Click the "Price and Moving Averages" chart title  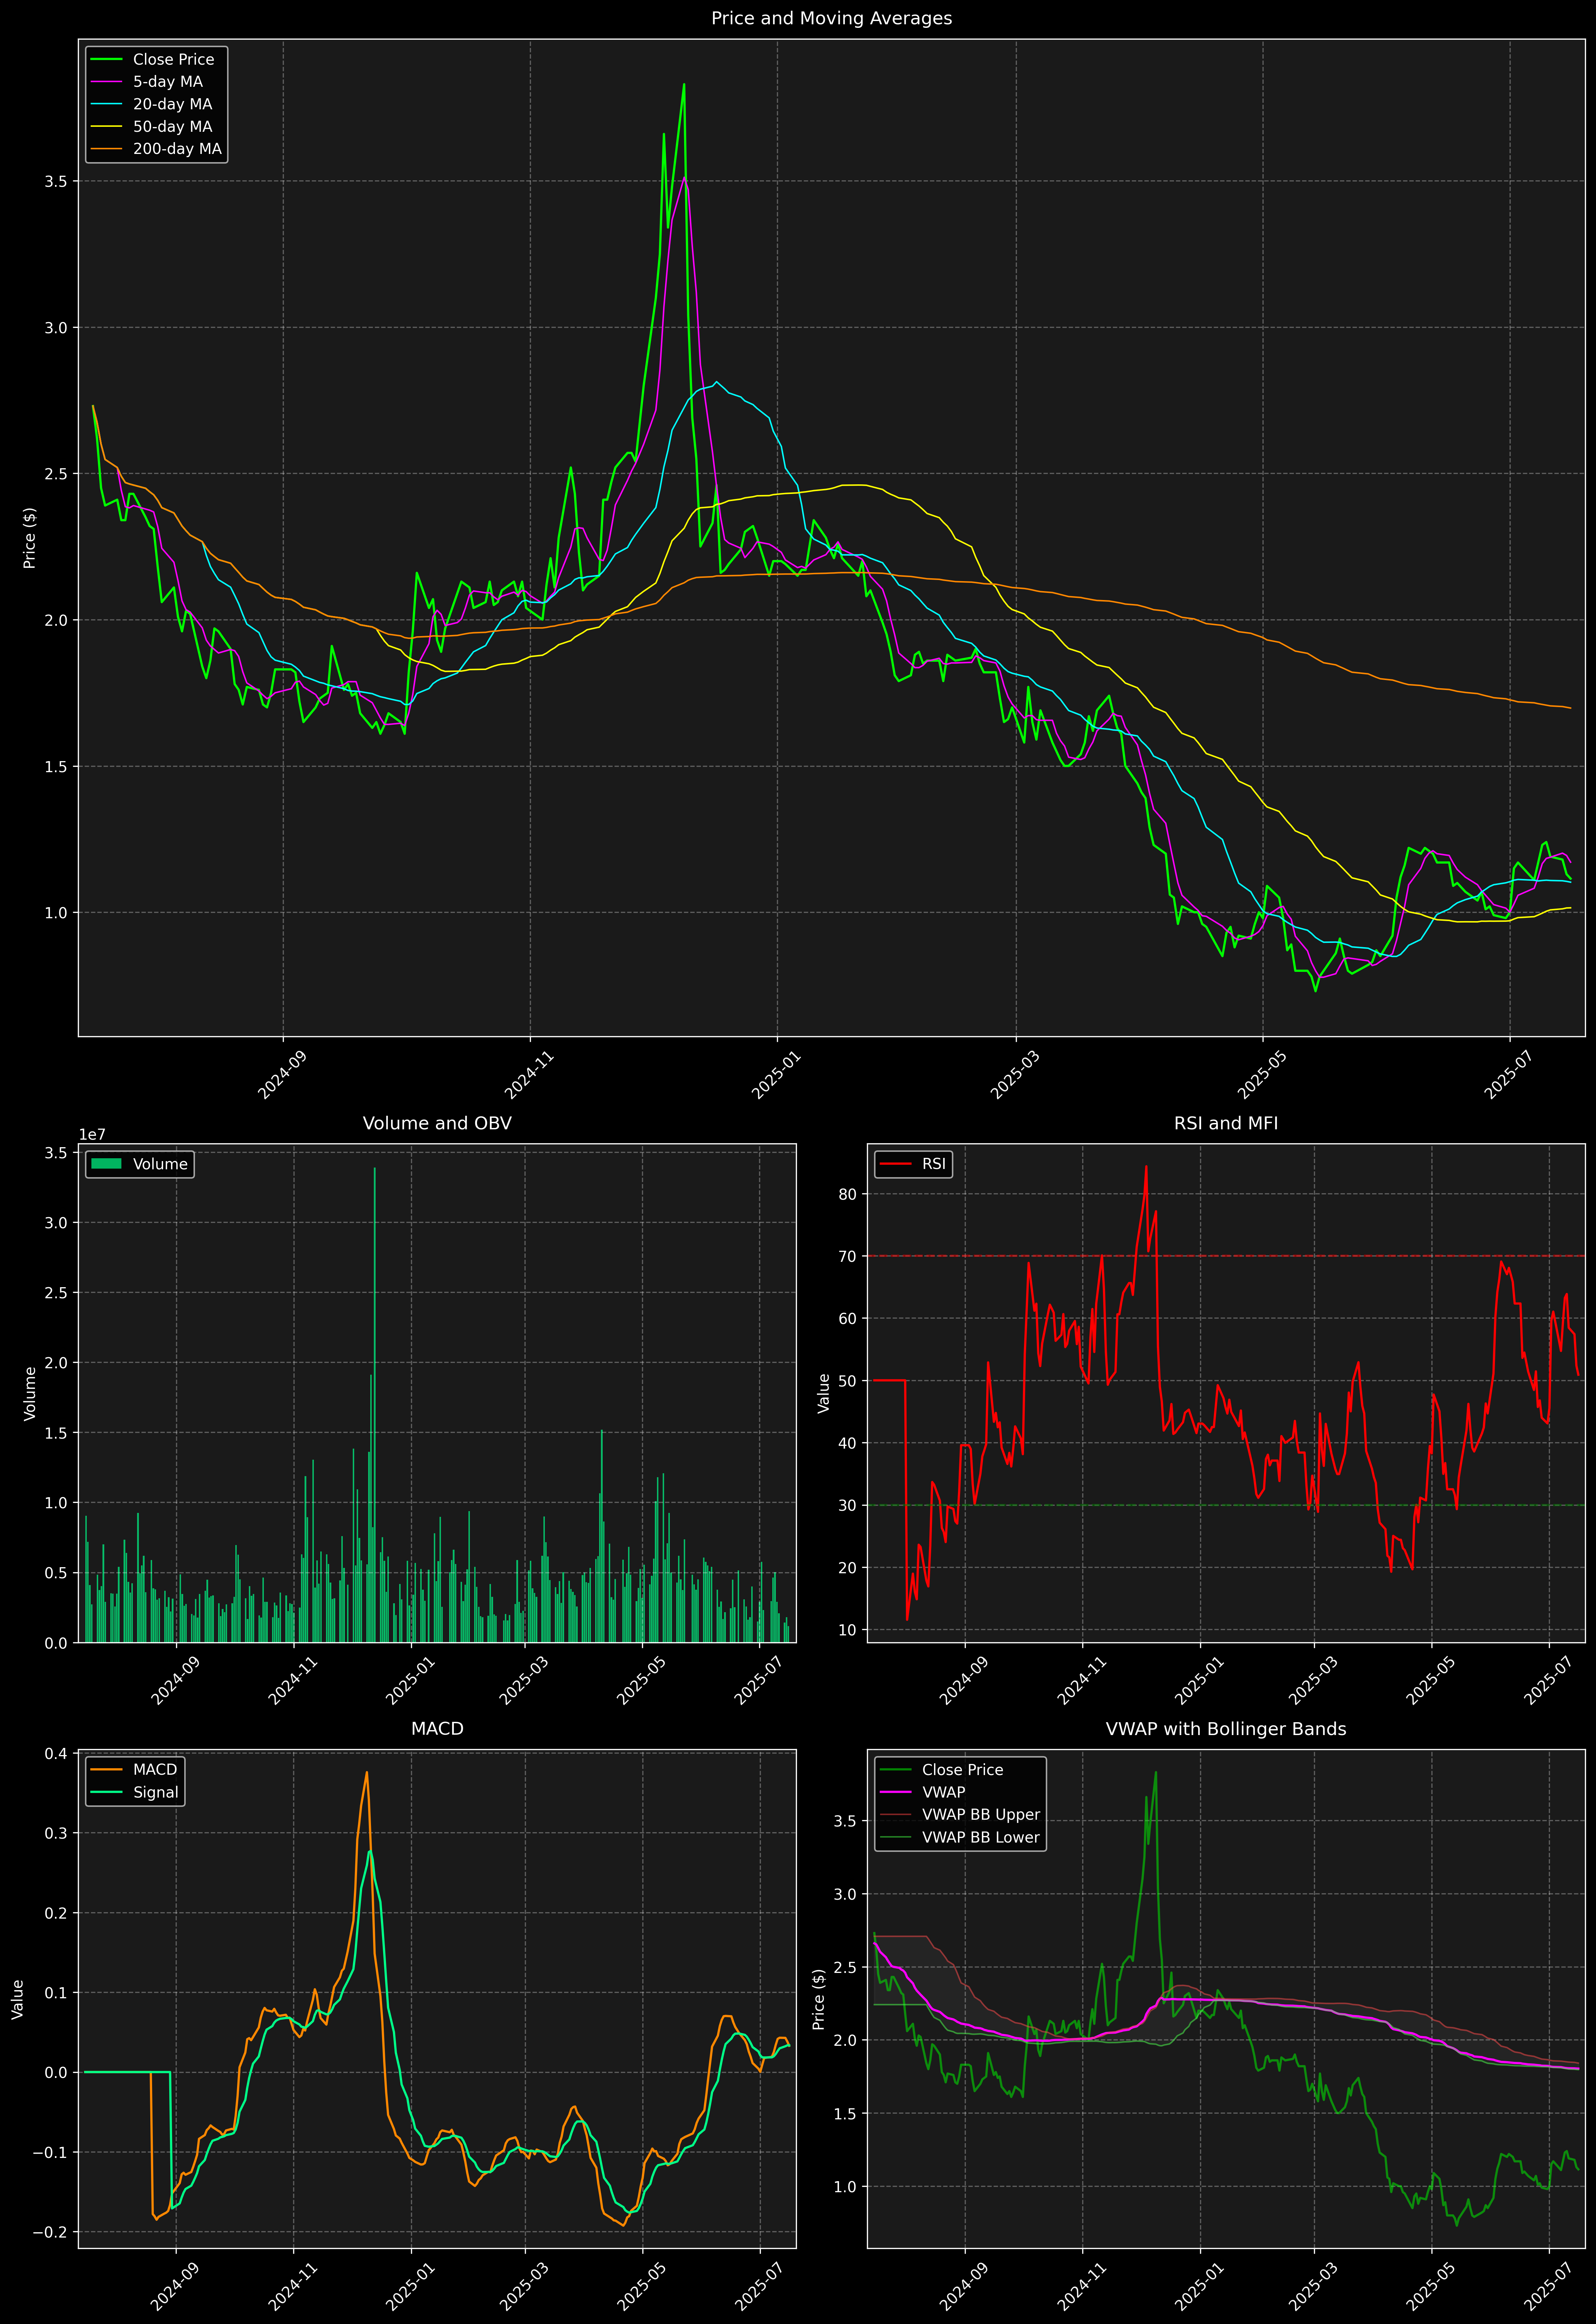pyautogui.click(x=831, y=18)
